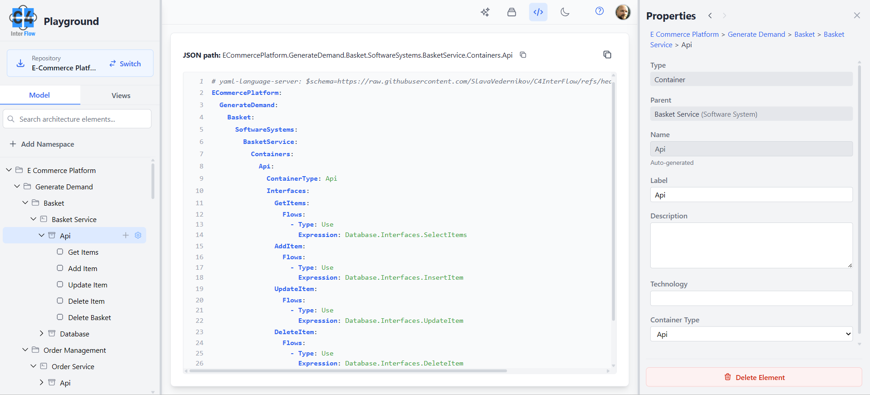Toggle the code view icon
The width and height of the screenshot is (870, 395).
538,12
